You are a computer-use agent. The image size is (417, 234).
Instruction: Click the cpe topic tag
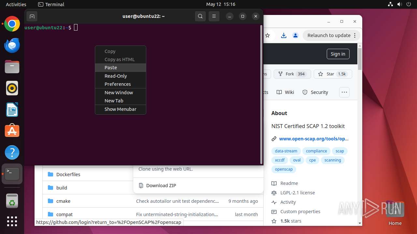tap(312, 160)
